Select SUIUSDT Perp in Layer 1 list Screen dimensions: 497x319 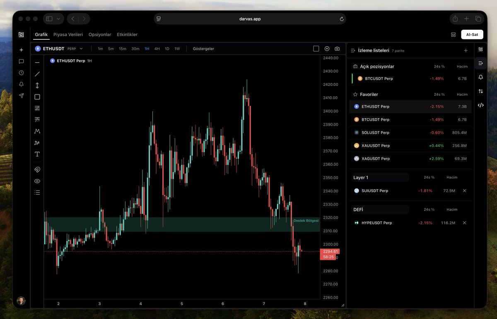pyautogui.click(x=411, y=191)
